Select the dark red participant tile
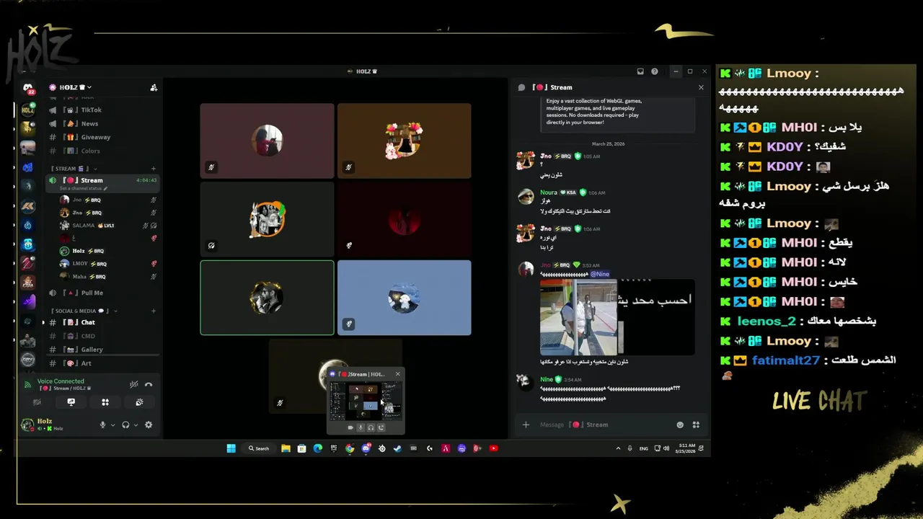This screenshot has width=923, height=519. [404, 219]
